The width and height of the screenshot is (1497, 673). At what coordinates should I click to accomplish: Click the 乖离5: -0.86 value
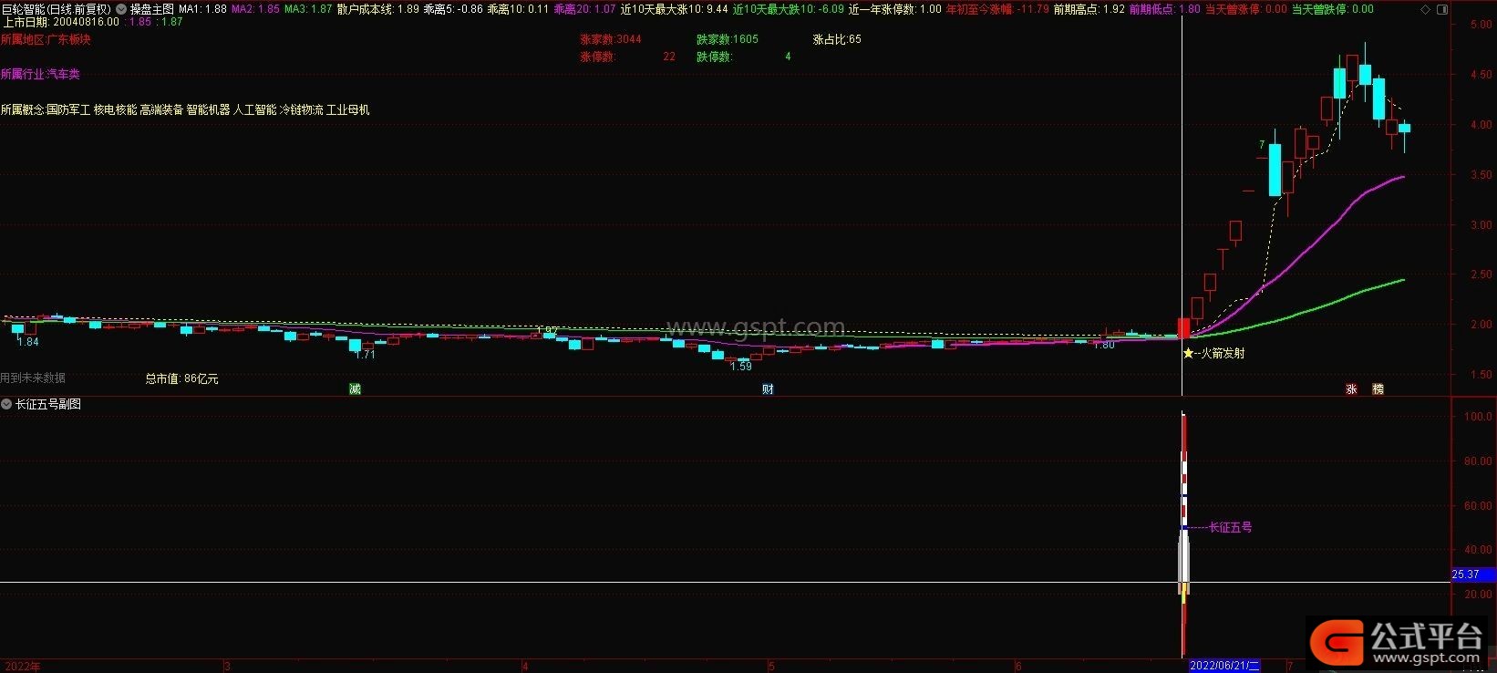pos(453,9)
